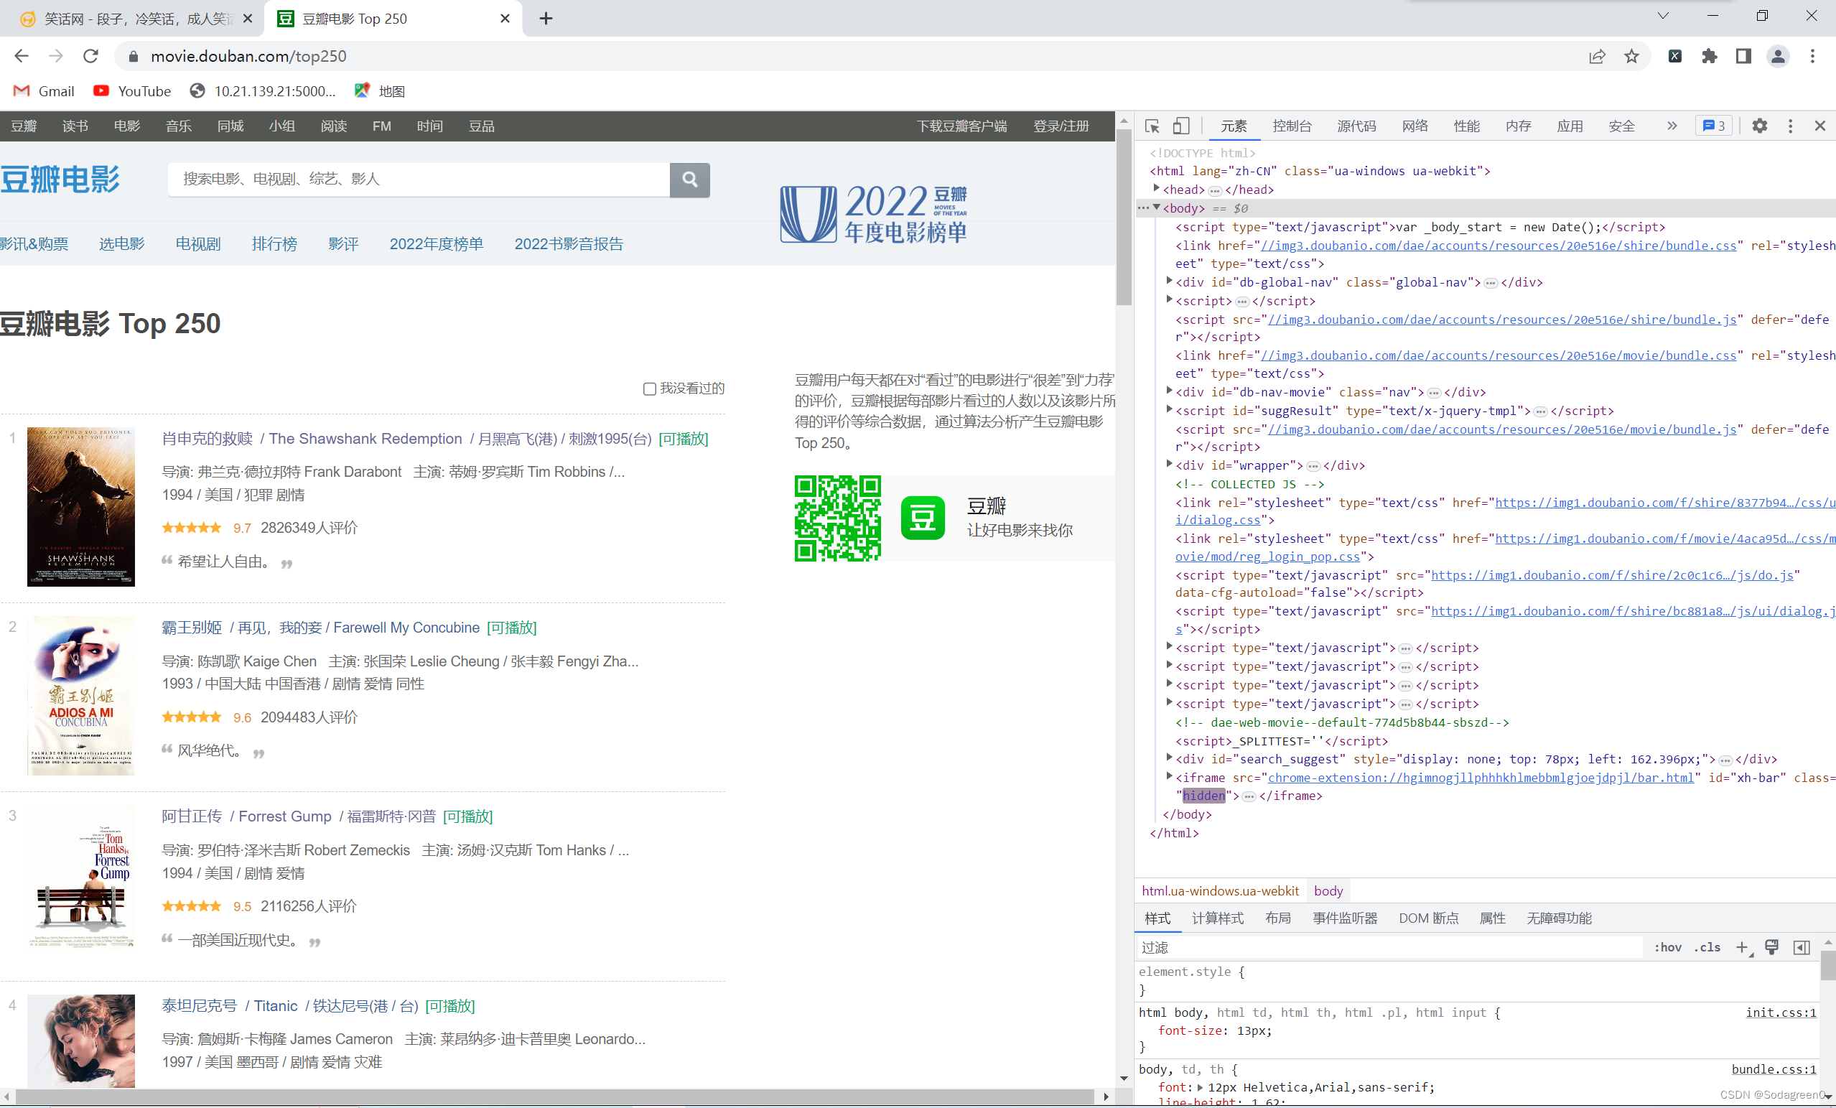The width and height of the screenshot is (1836, 1108).
Task: Close the DevTools panel
Action: tap(1820, 126)
